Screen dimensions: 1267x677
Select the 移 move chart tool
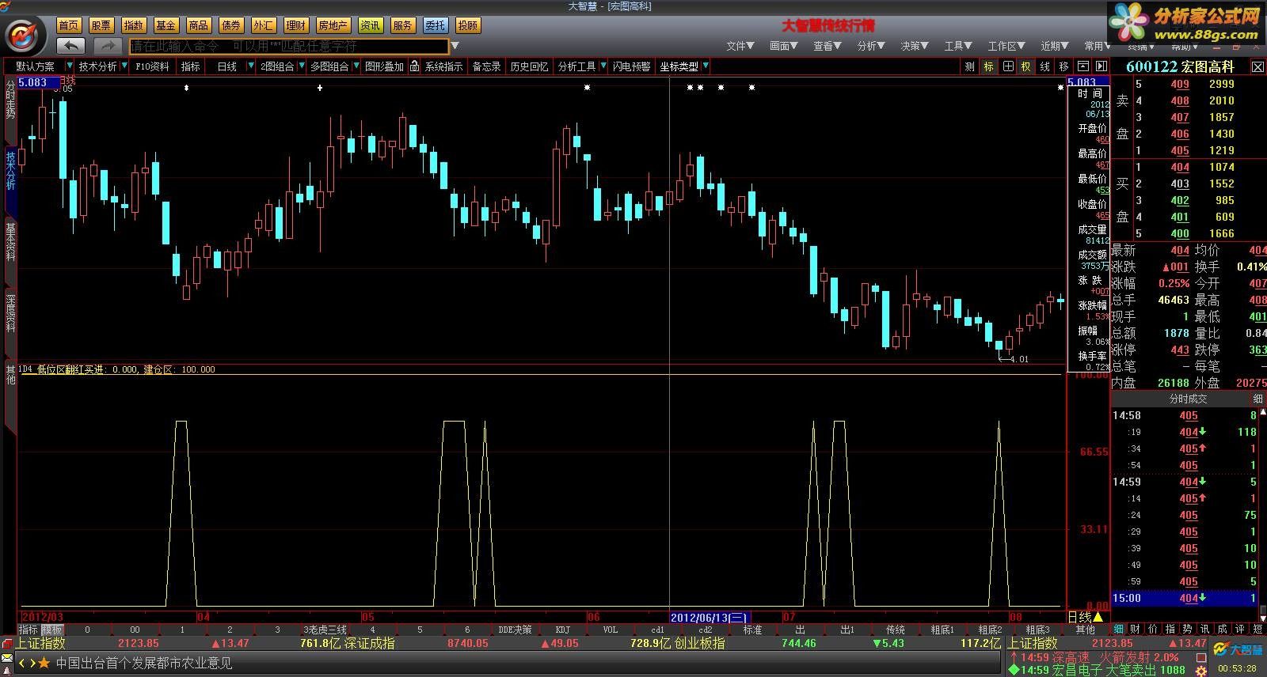tap(1063, 66)
